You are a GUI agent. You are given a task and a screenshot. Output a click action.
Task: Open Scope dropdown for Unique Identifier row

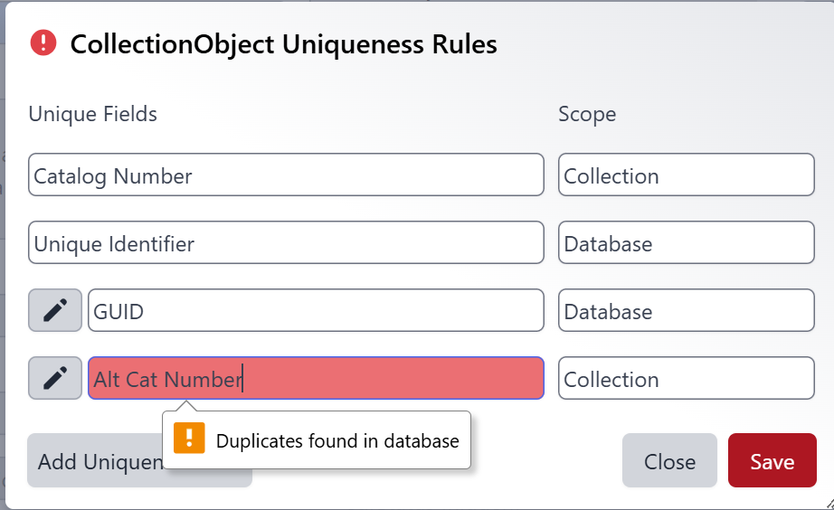point(686,243)
